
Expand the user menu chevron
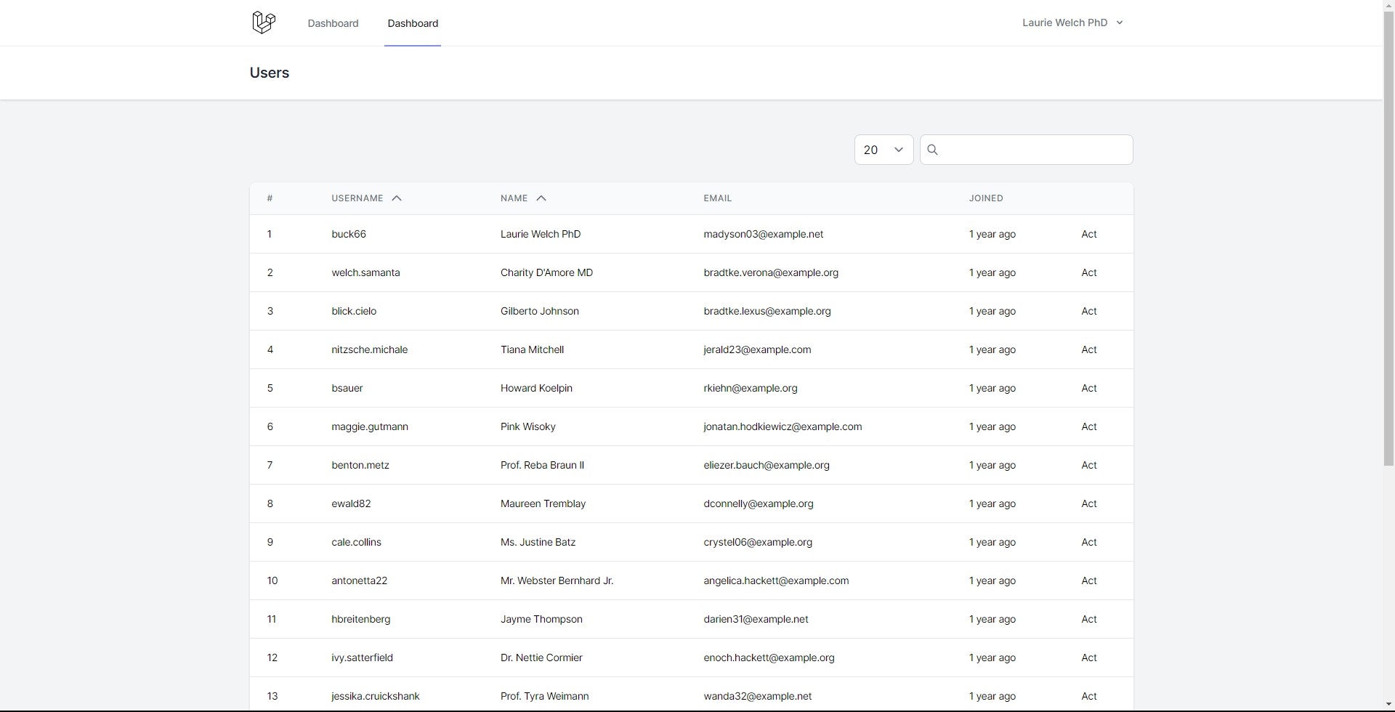[x=1120, y=23]
